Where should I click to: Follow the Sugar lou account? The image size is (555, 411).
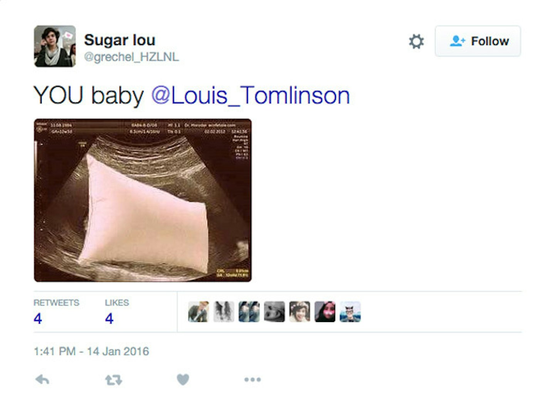478,41
